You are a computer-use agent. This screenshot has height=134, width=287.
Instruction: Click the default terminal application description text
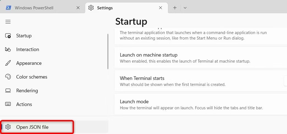point(193,35)
